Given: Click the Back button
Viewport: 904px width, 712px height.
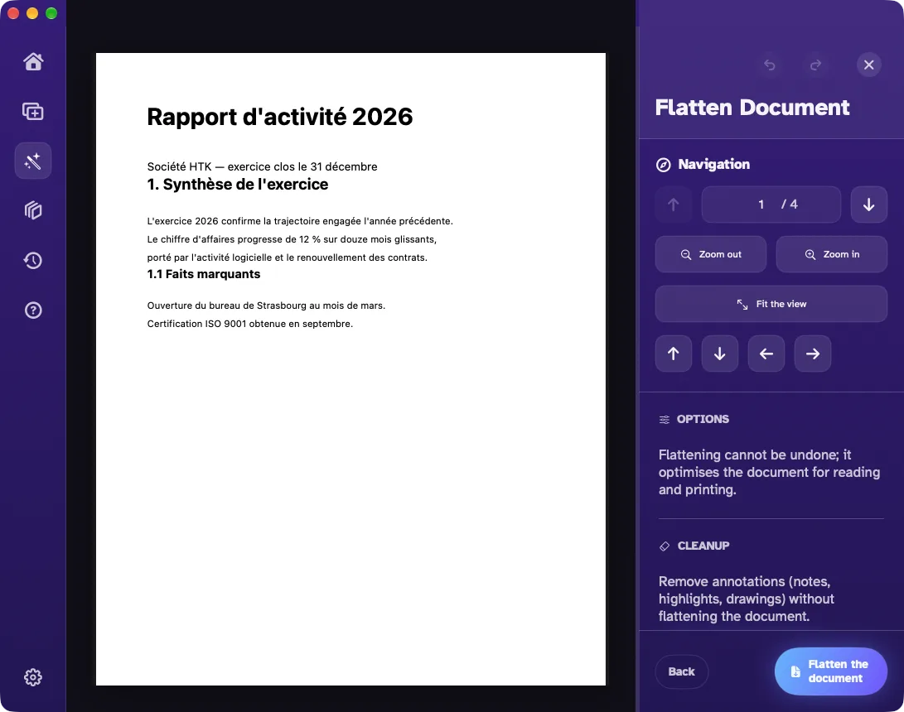Looking at the screenshot, I should 681,671.
